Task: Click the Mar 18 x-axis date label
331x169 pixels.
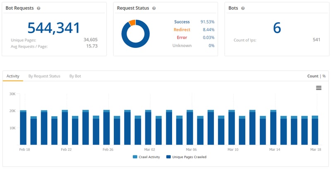Action: pos(316,150)
